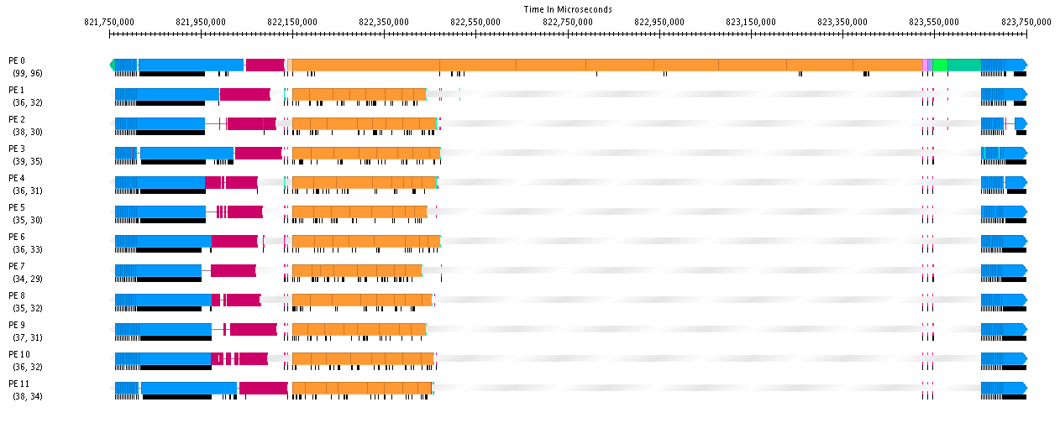Select the teal green entry block in PE 0 timeline
1060x423 pixels.
964,65
